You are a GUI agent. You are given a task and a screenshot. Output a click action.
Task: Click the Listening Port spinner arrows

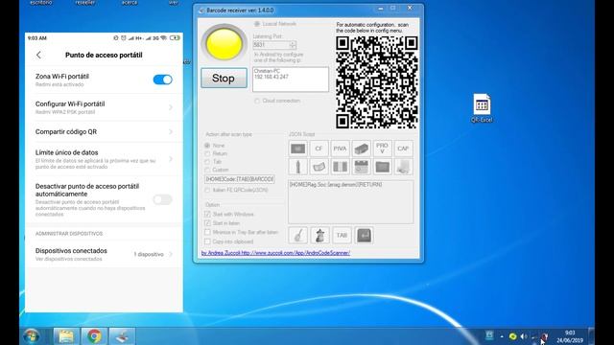(293, 45)
